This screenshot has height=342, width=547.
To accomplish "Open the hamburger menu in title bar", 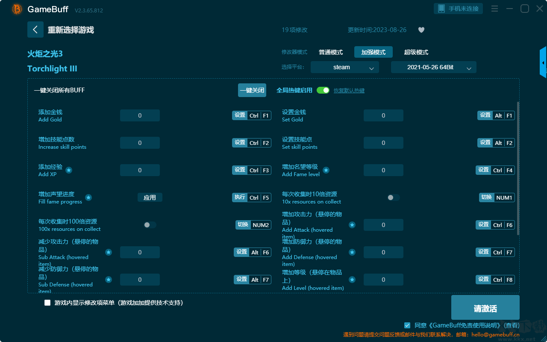I will point(494,9).
